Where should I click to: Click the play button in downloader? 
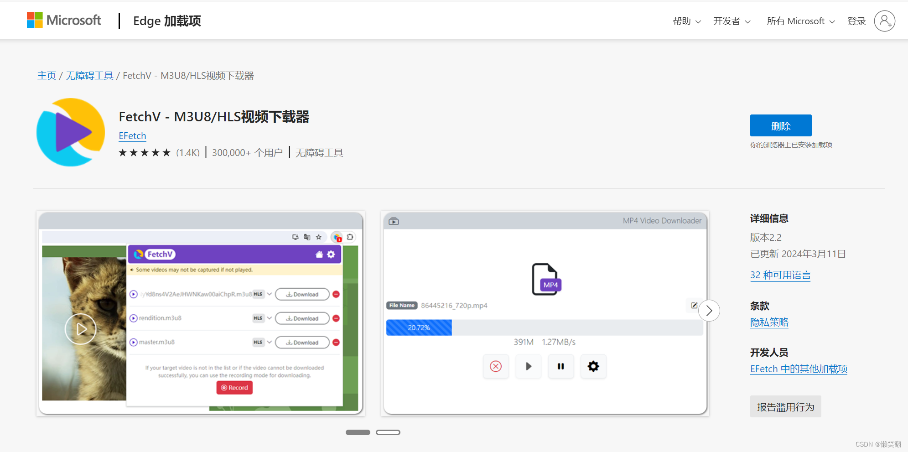point(529,366)
